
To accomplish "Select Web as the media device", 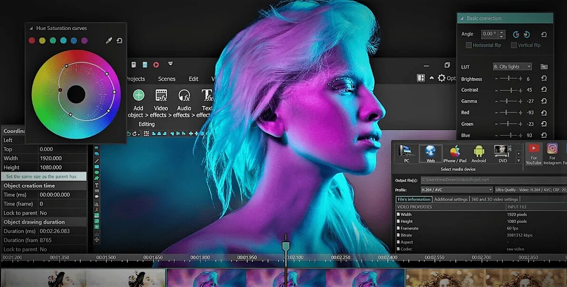I will 430,153.
